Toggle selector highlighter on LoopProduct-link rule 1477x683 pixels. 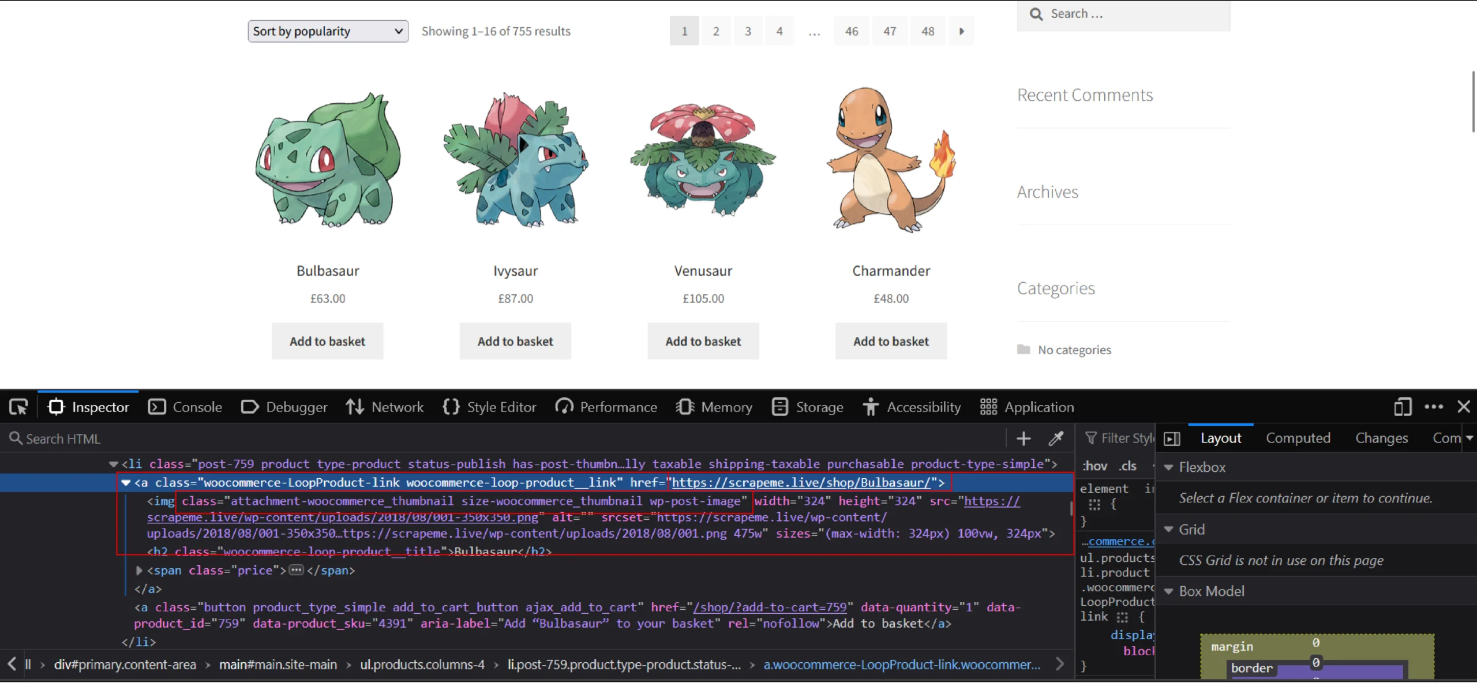point(1122,617)
